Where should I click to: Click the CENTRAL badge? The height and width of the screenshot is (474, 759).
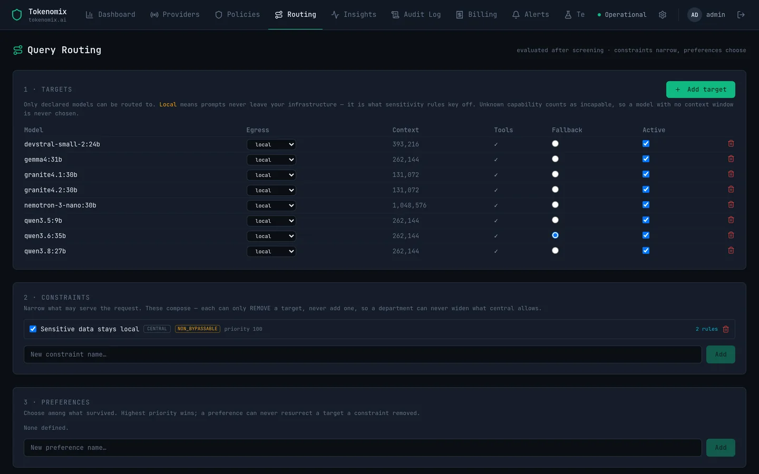[157, 329]
